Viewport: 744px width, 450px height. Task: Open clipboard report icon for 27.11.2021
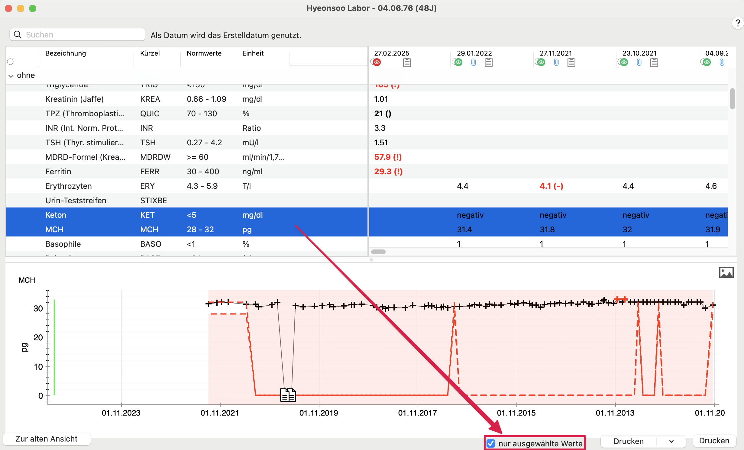[571, 62]
